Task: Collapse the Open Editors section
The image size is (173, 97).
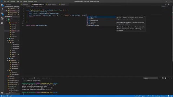Action: coord(12,7)
